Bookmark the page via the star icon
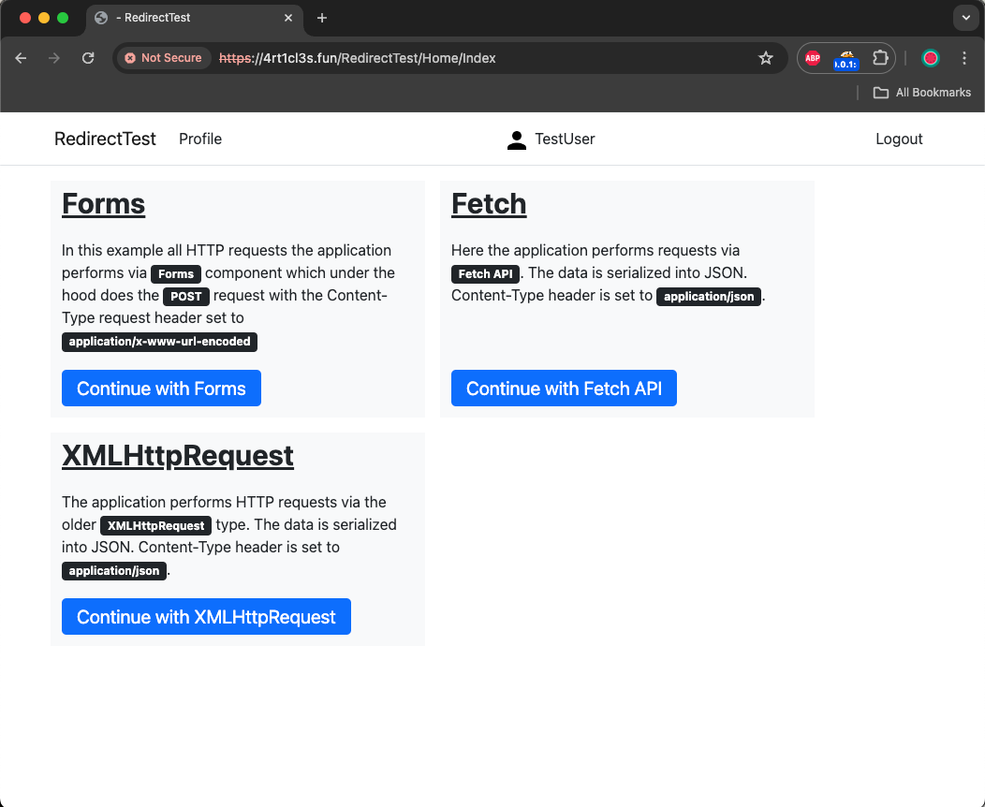The image size is (985, 807). pyautogui.click(x=766, y=57)
